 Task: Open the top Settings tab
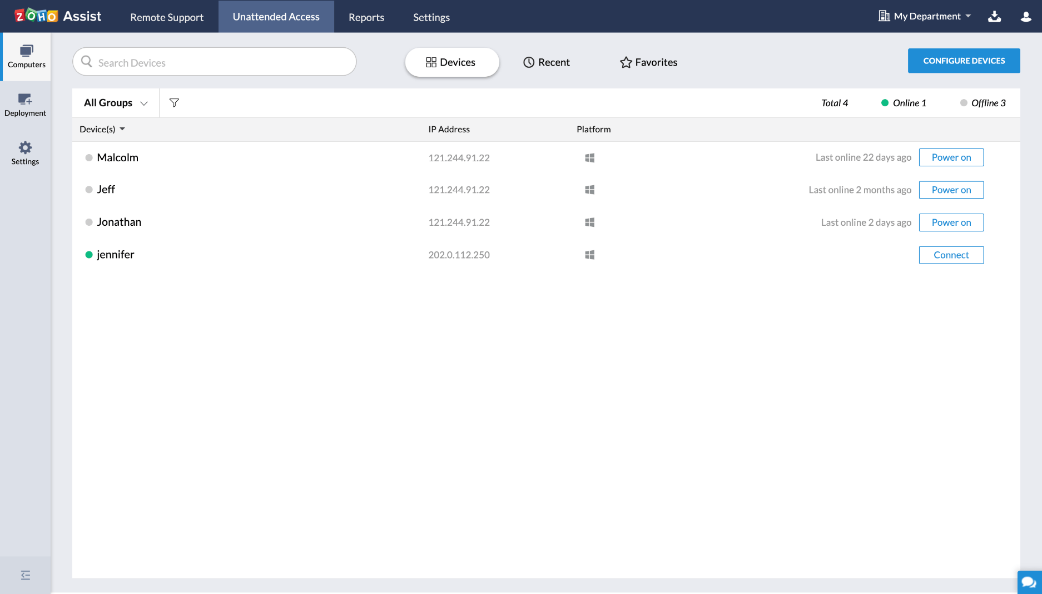point(431,17)
